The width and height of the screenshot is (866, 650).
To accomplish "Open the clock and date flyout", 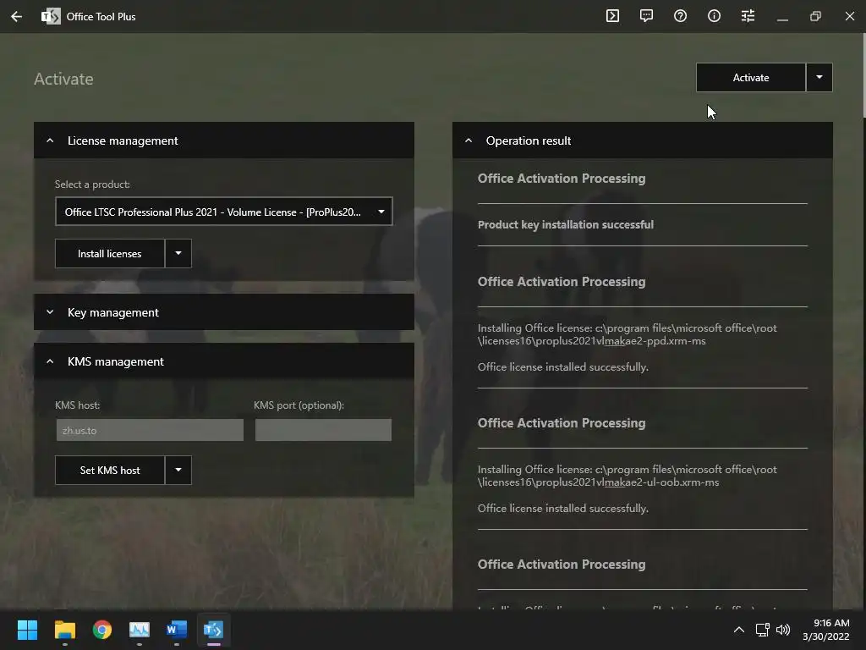I will coord(826,630).
